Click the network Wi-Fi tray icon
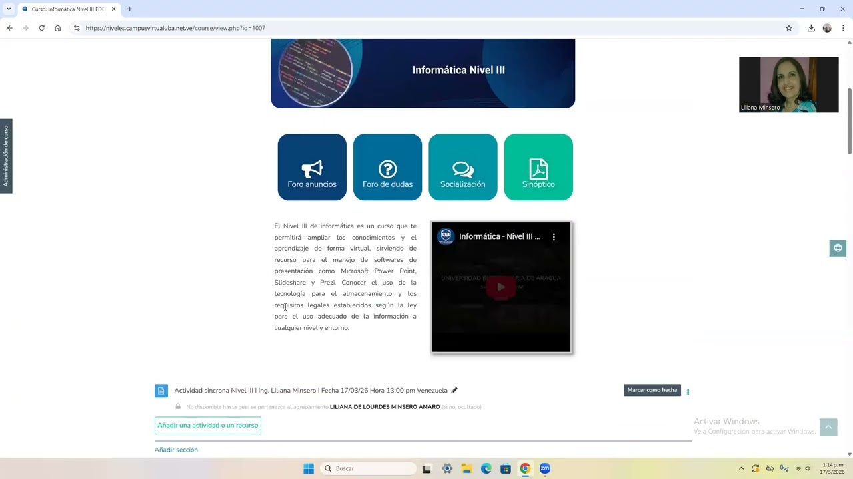Viewport: 853px width, 479px height. coord(798,468)
